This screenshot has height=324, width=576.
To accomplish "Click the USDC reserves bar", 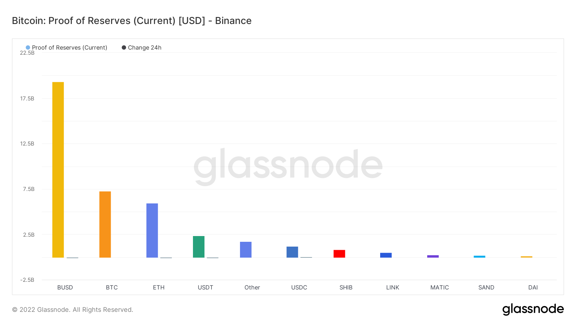I will click(x=292, y=252).
